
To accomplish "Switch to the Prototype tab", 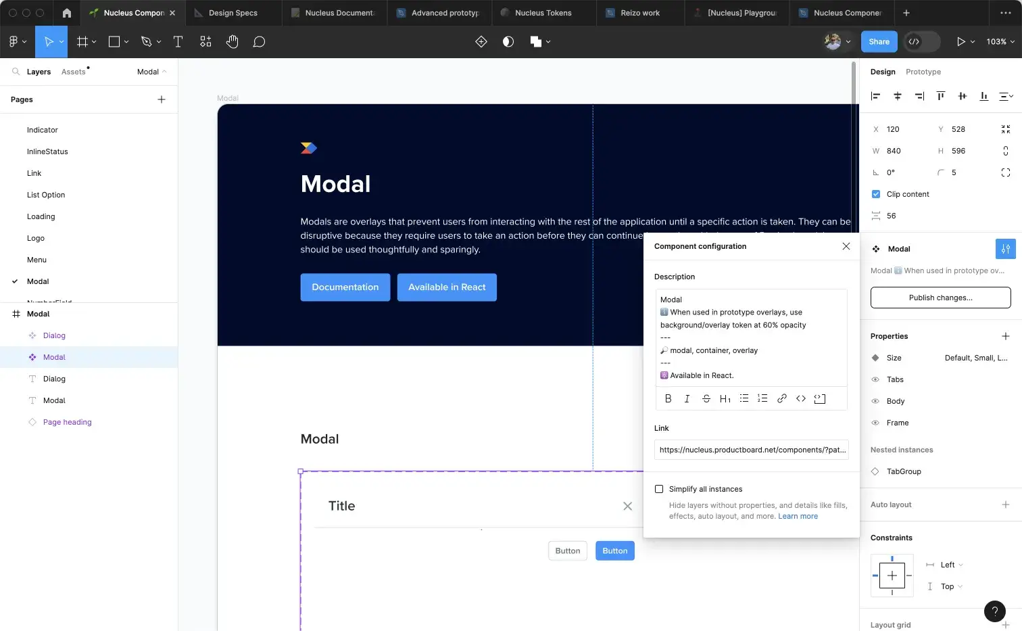I will [x=923, y=72].
